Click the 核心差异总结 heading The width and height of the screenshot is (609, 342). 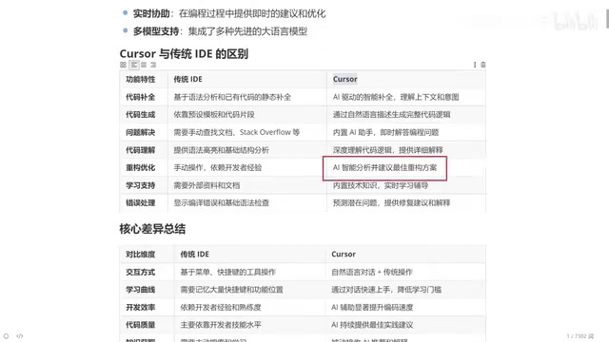(x=152, y=229)
